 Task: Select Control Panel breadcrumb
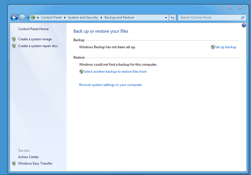(52, 17)
